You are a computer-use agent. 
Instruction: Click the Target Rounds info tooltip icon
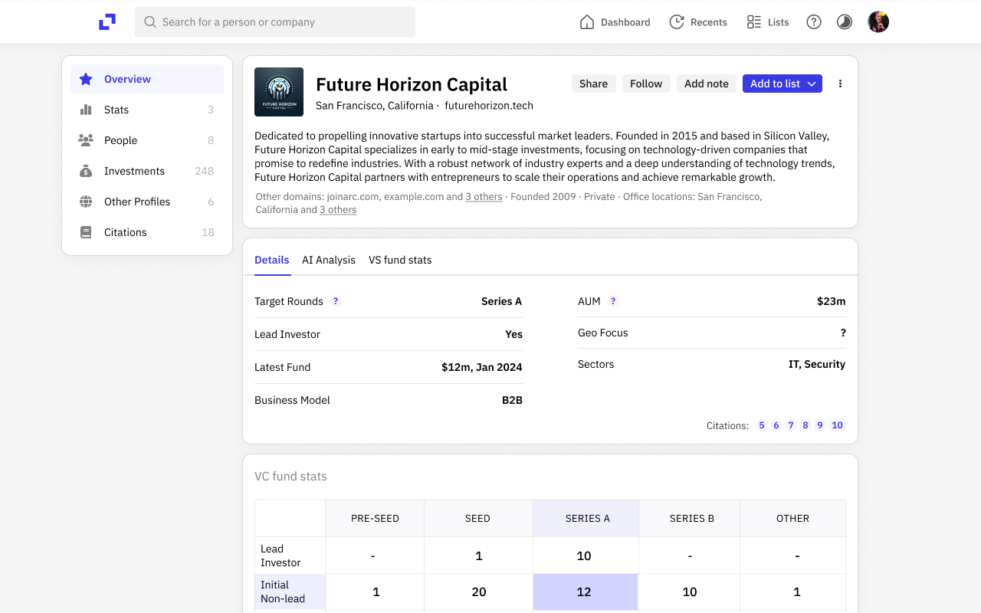[336, 301]
